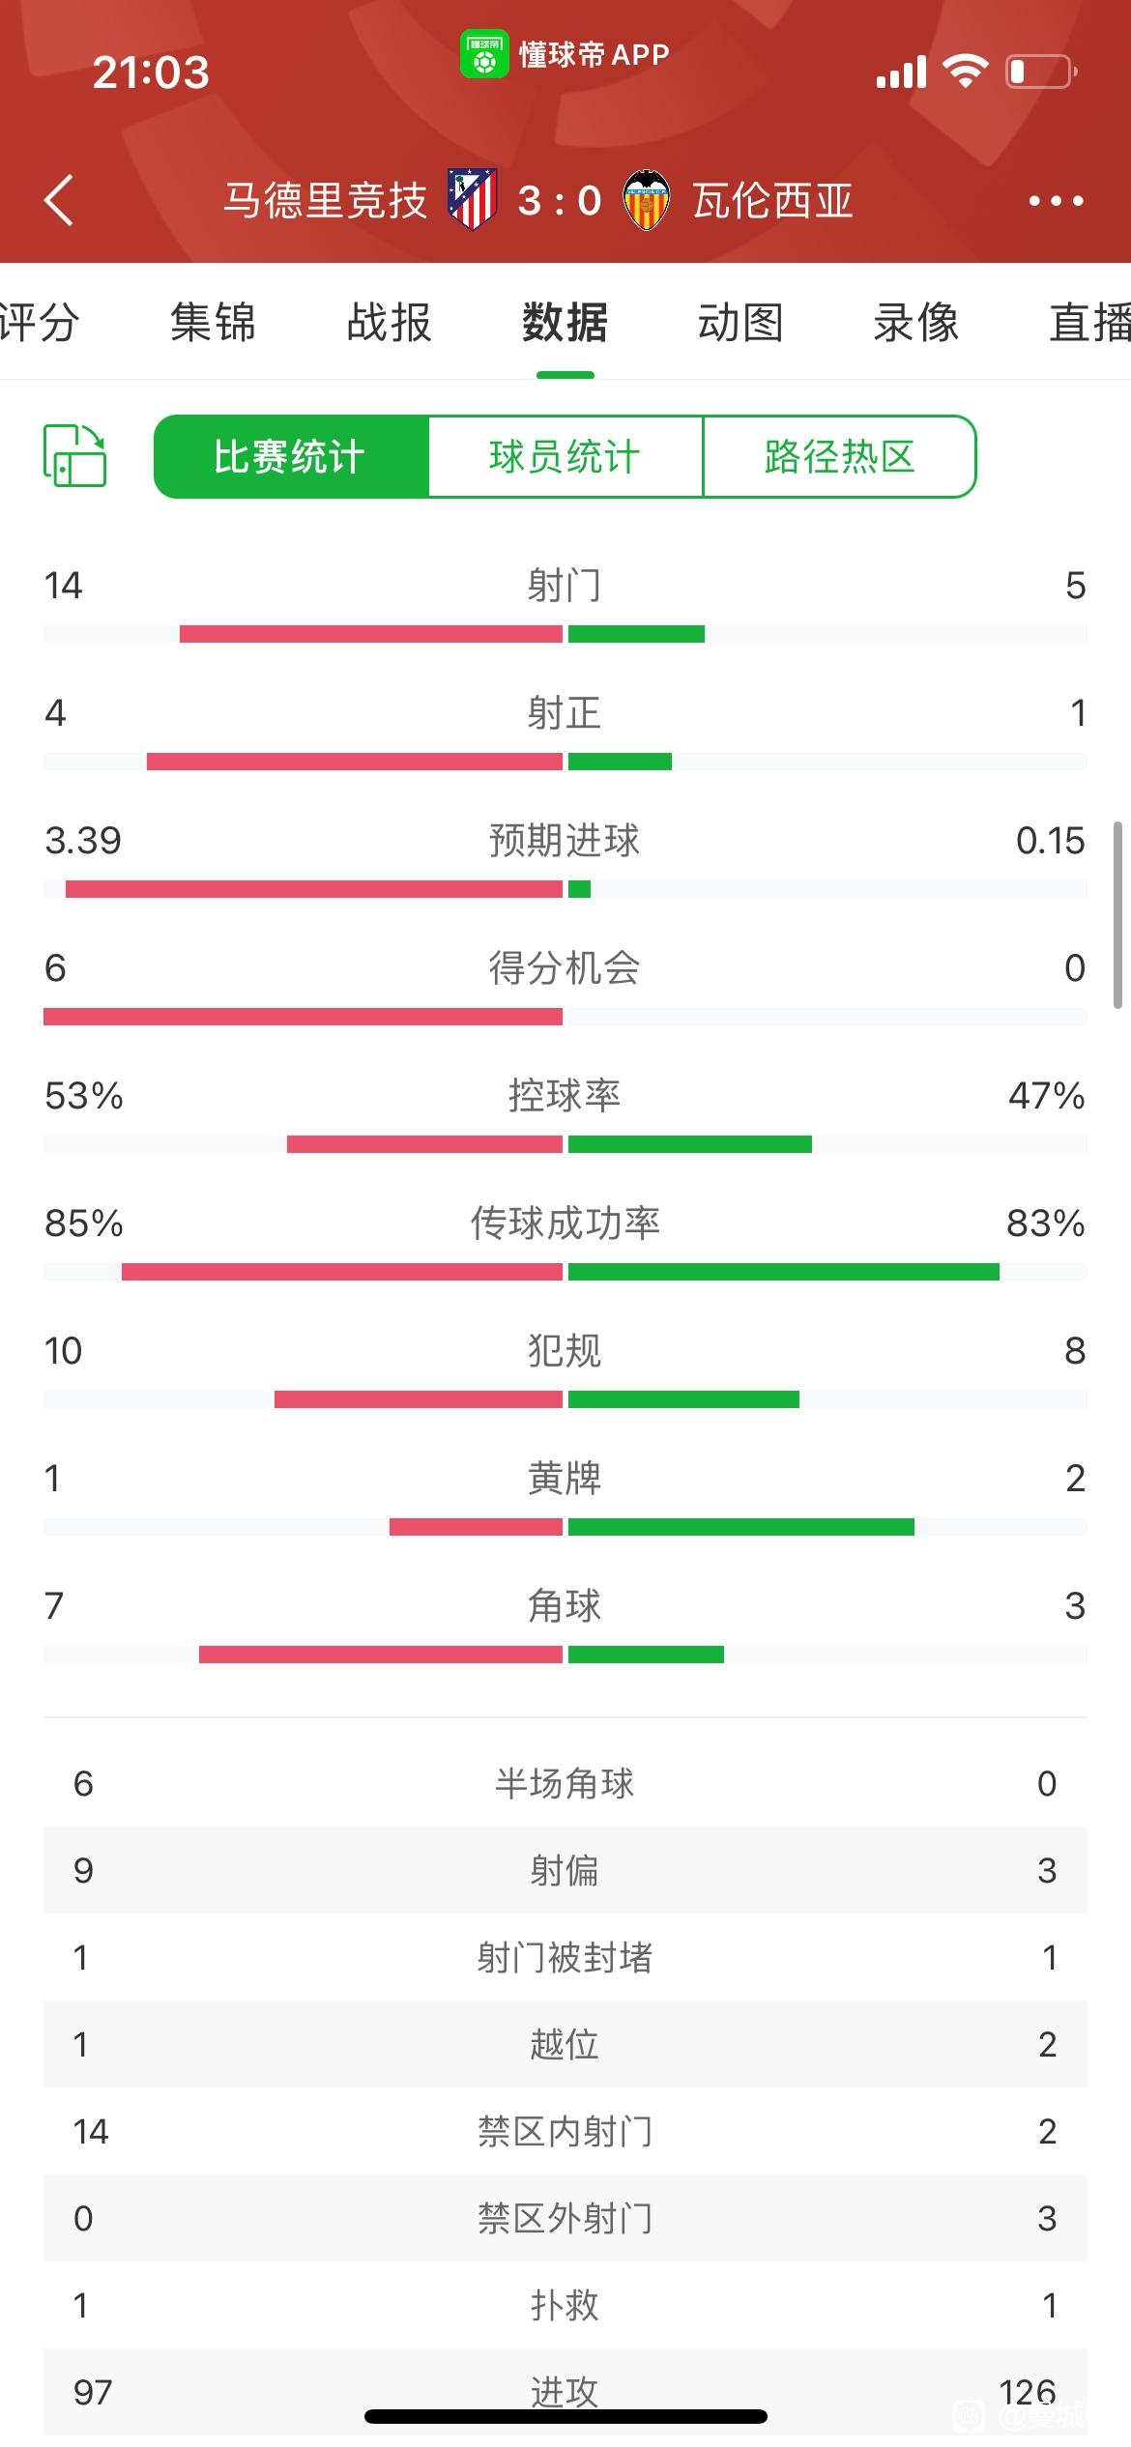Tap the back arrow icon

coord(59,201)
